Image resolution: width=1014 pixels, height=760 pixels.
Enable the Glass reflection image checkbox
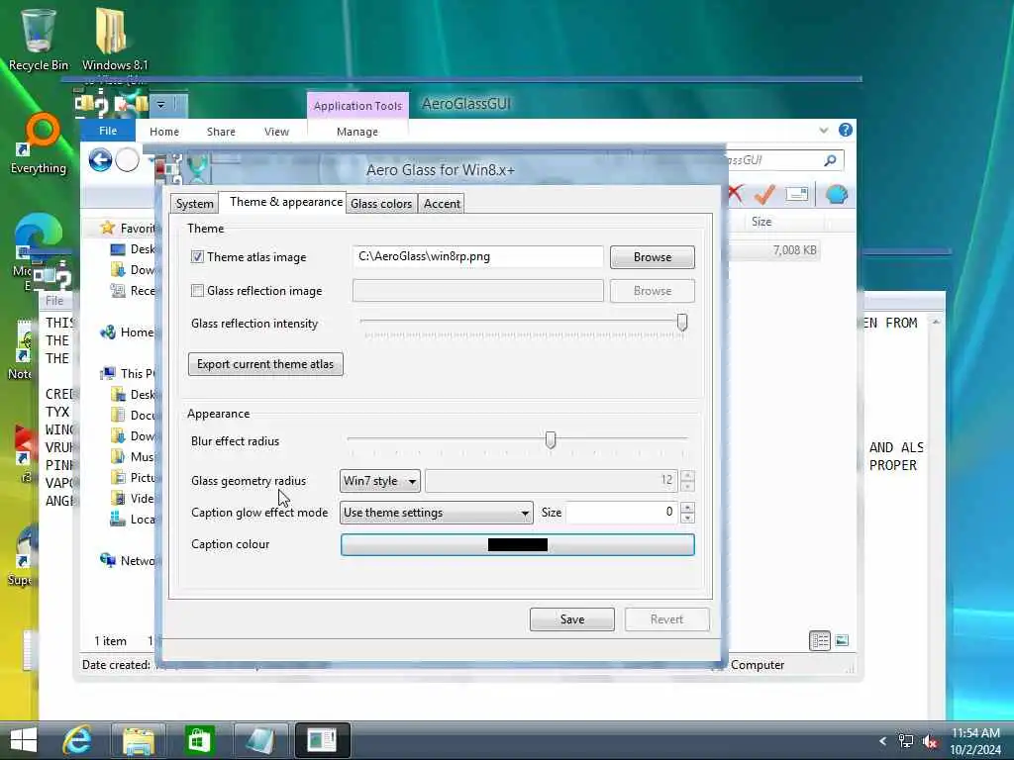click(197, 291)
